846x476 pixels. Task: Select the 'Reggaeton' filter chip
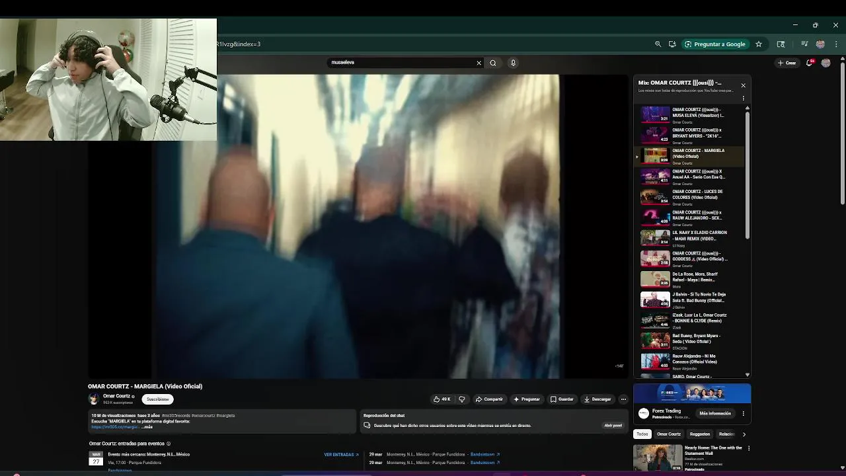click(700, 434)
